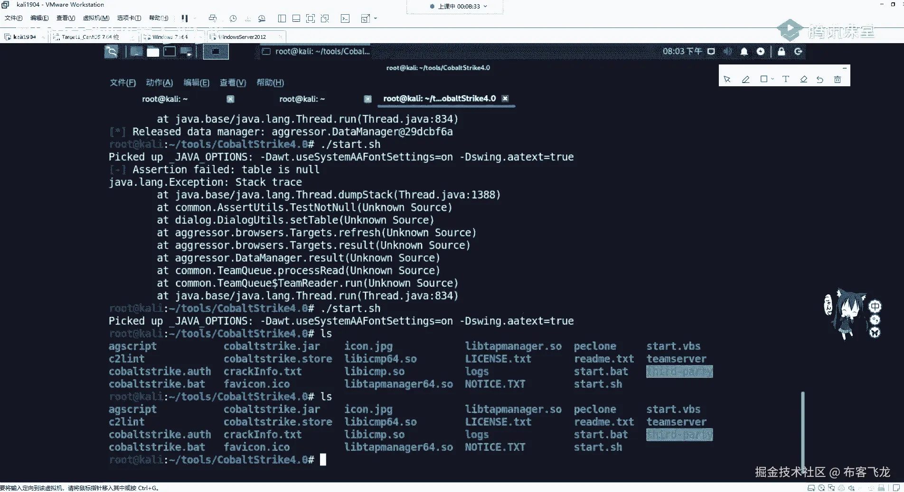Open the terminal 帮助(H) menu
The image size is (904, 492).
(x=270, y=82)
